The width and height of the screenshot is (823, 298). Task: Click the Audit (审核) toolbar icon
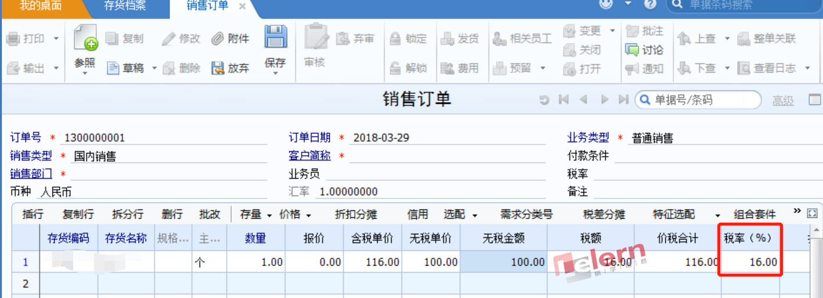(316, 37)
